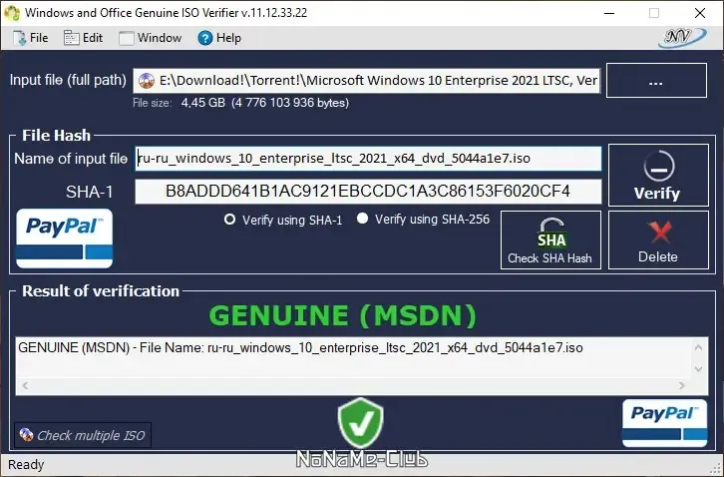
Task: Click the NV logo in menu bar
Action: tap(682, 38)
